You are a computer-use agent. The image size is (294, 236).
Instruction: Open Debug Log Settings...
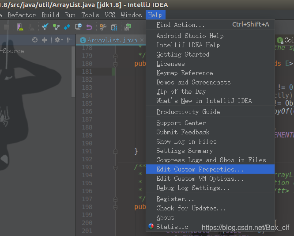click(210, 188)
